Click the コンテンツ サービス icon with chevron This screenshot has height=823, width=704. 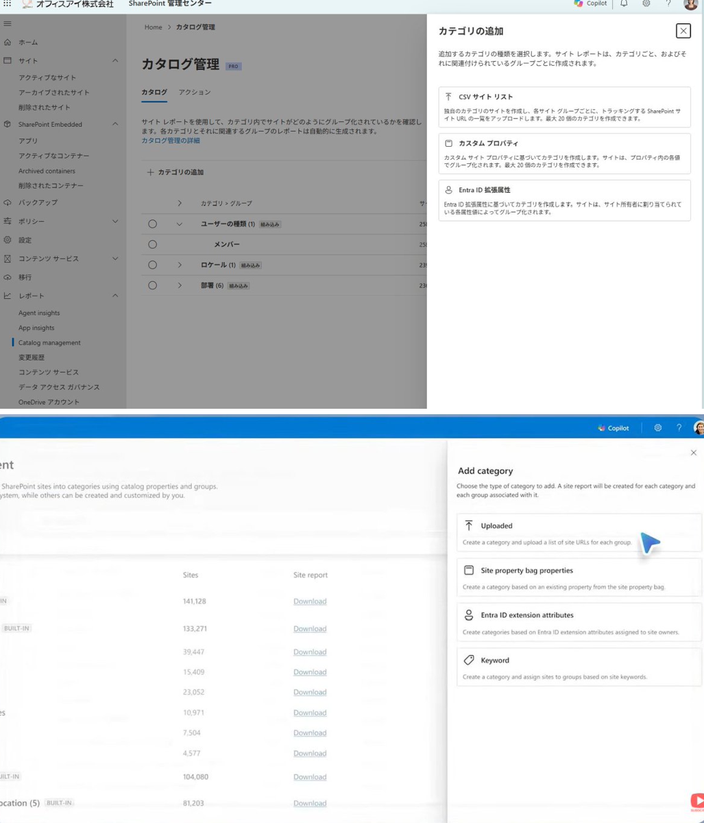[x=7, y=259]
